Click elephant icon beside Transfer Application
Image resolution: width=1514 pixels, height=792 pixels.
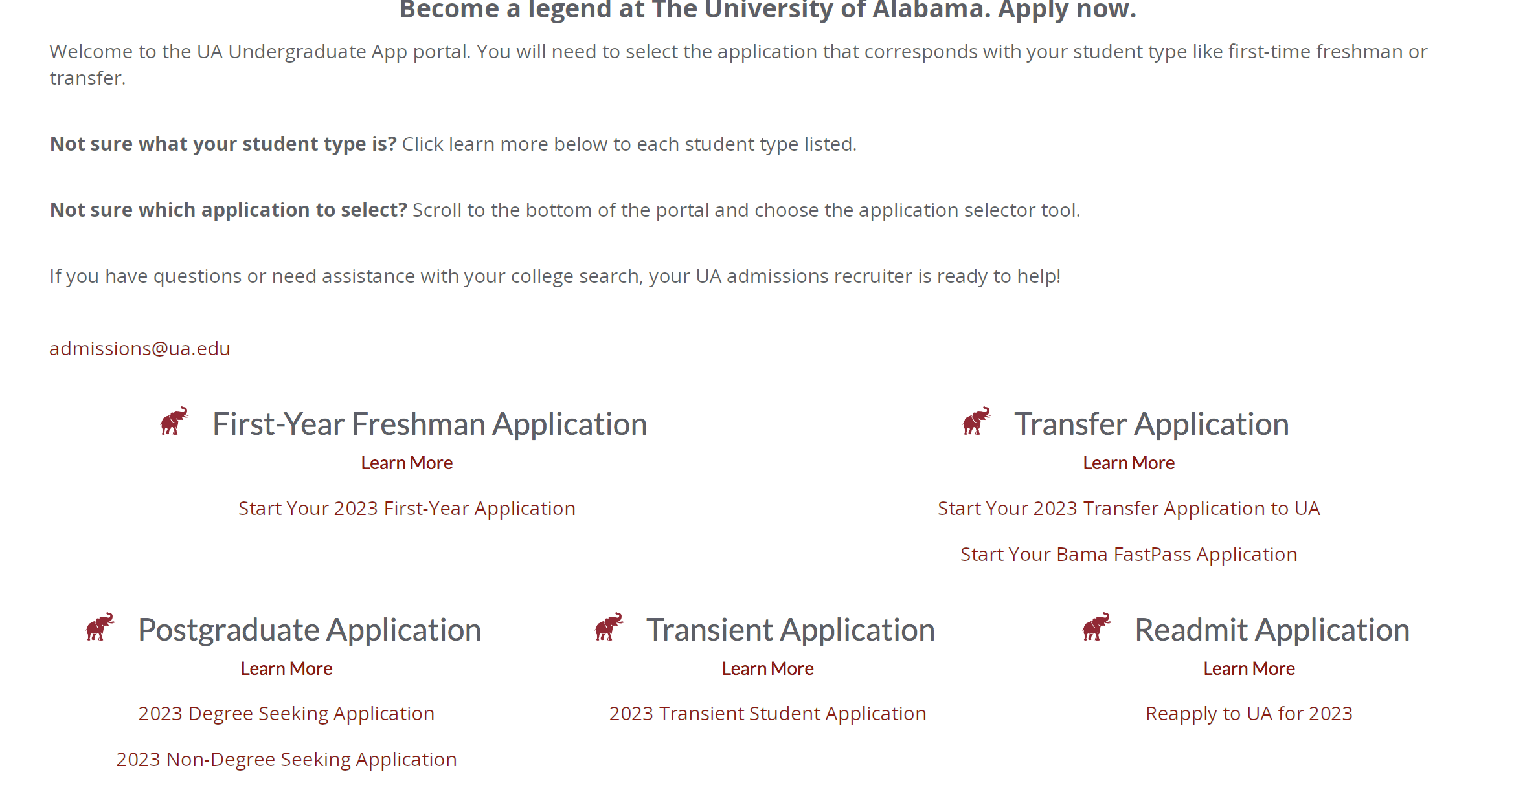coord(977,421)
